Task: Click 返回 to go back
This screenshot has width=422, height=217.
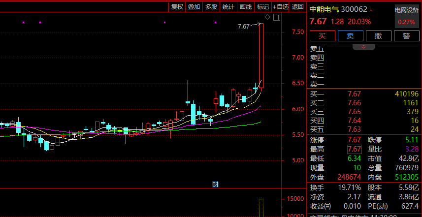Action: click(297, 6)
